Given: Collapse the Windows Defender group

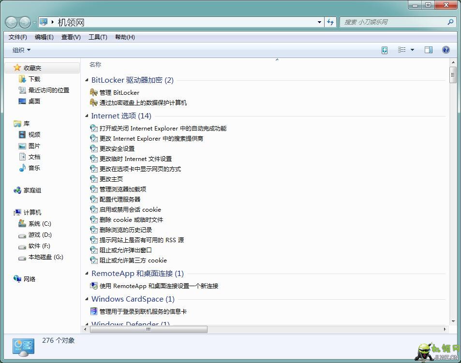Looking at the screenshot, I should 87,324.
